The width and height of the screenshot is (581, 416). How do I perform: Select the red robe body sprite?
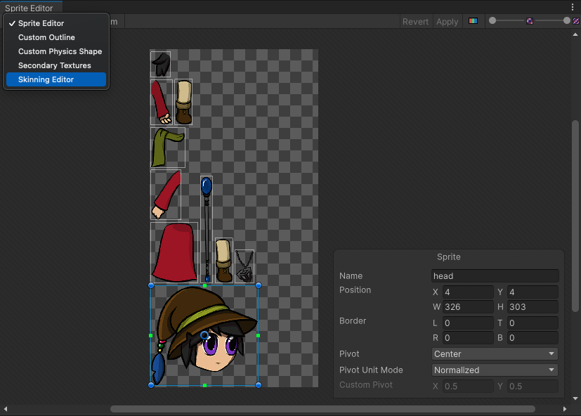[174, 252]
